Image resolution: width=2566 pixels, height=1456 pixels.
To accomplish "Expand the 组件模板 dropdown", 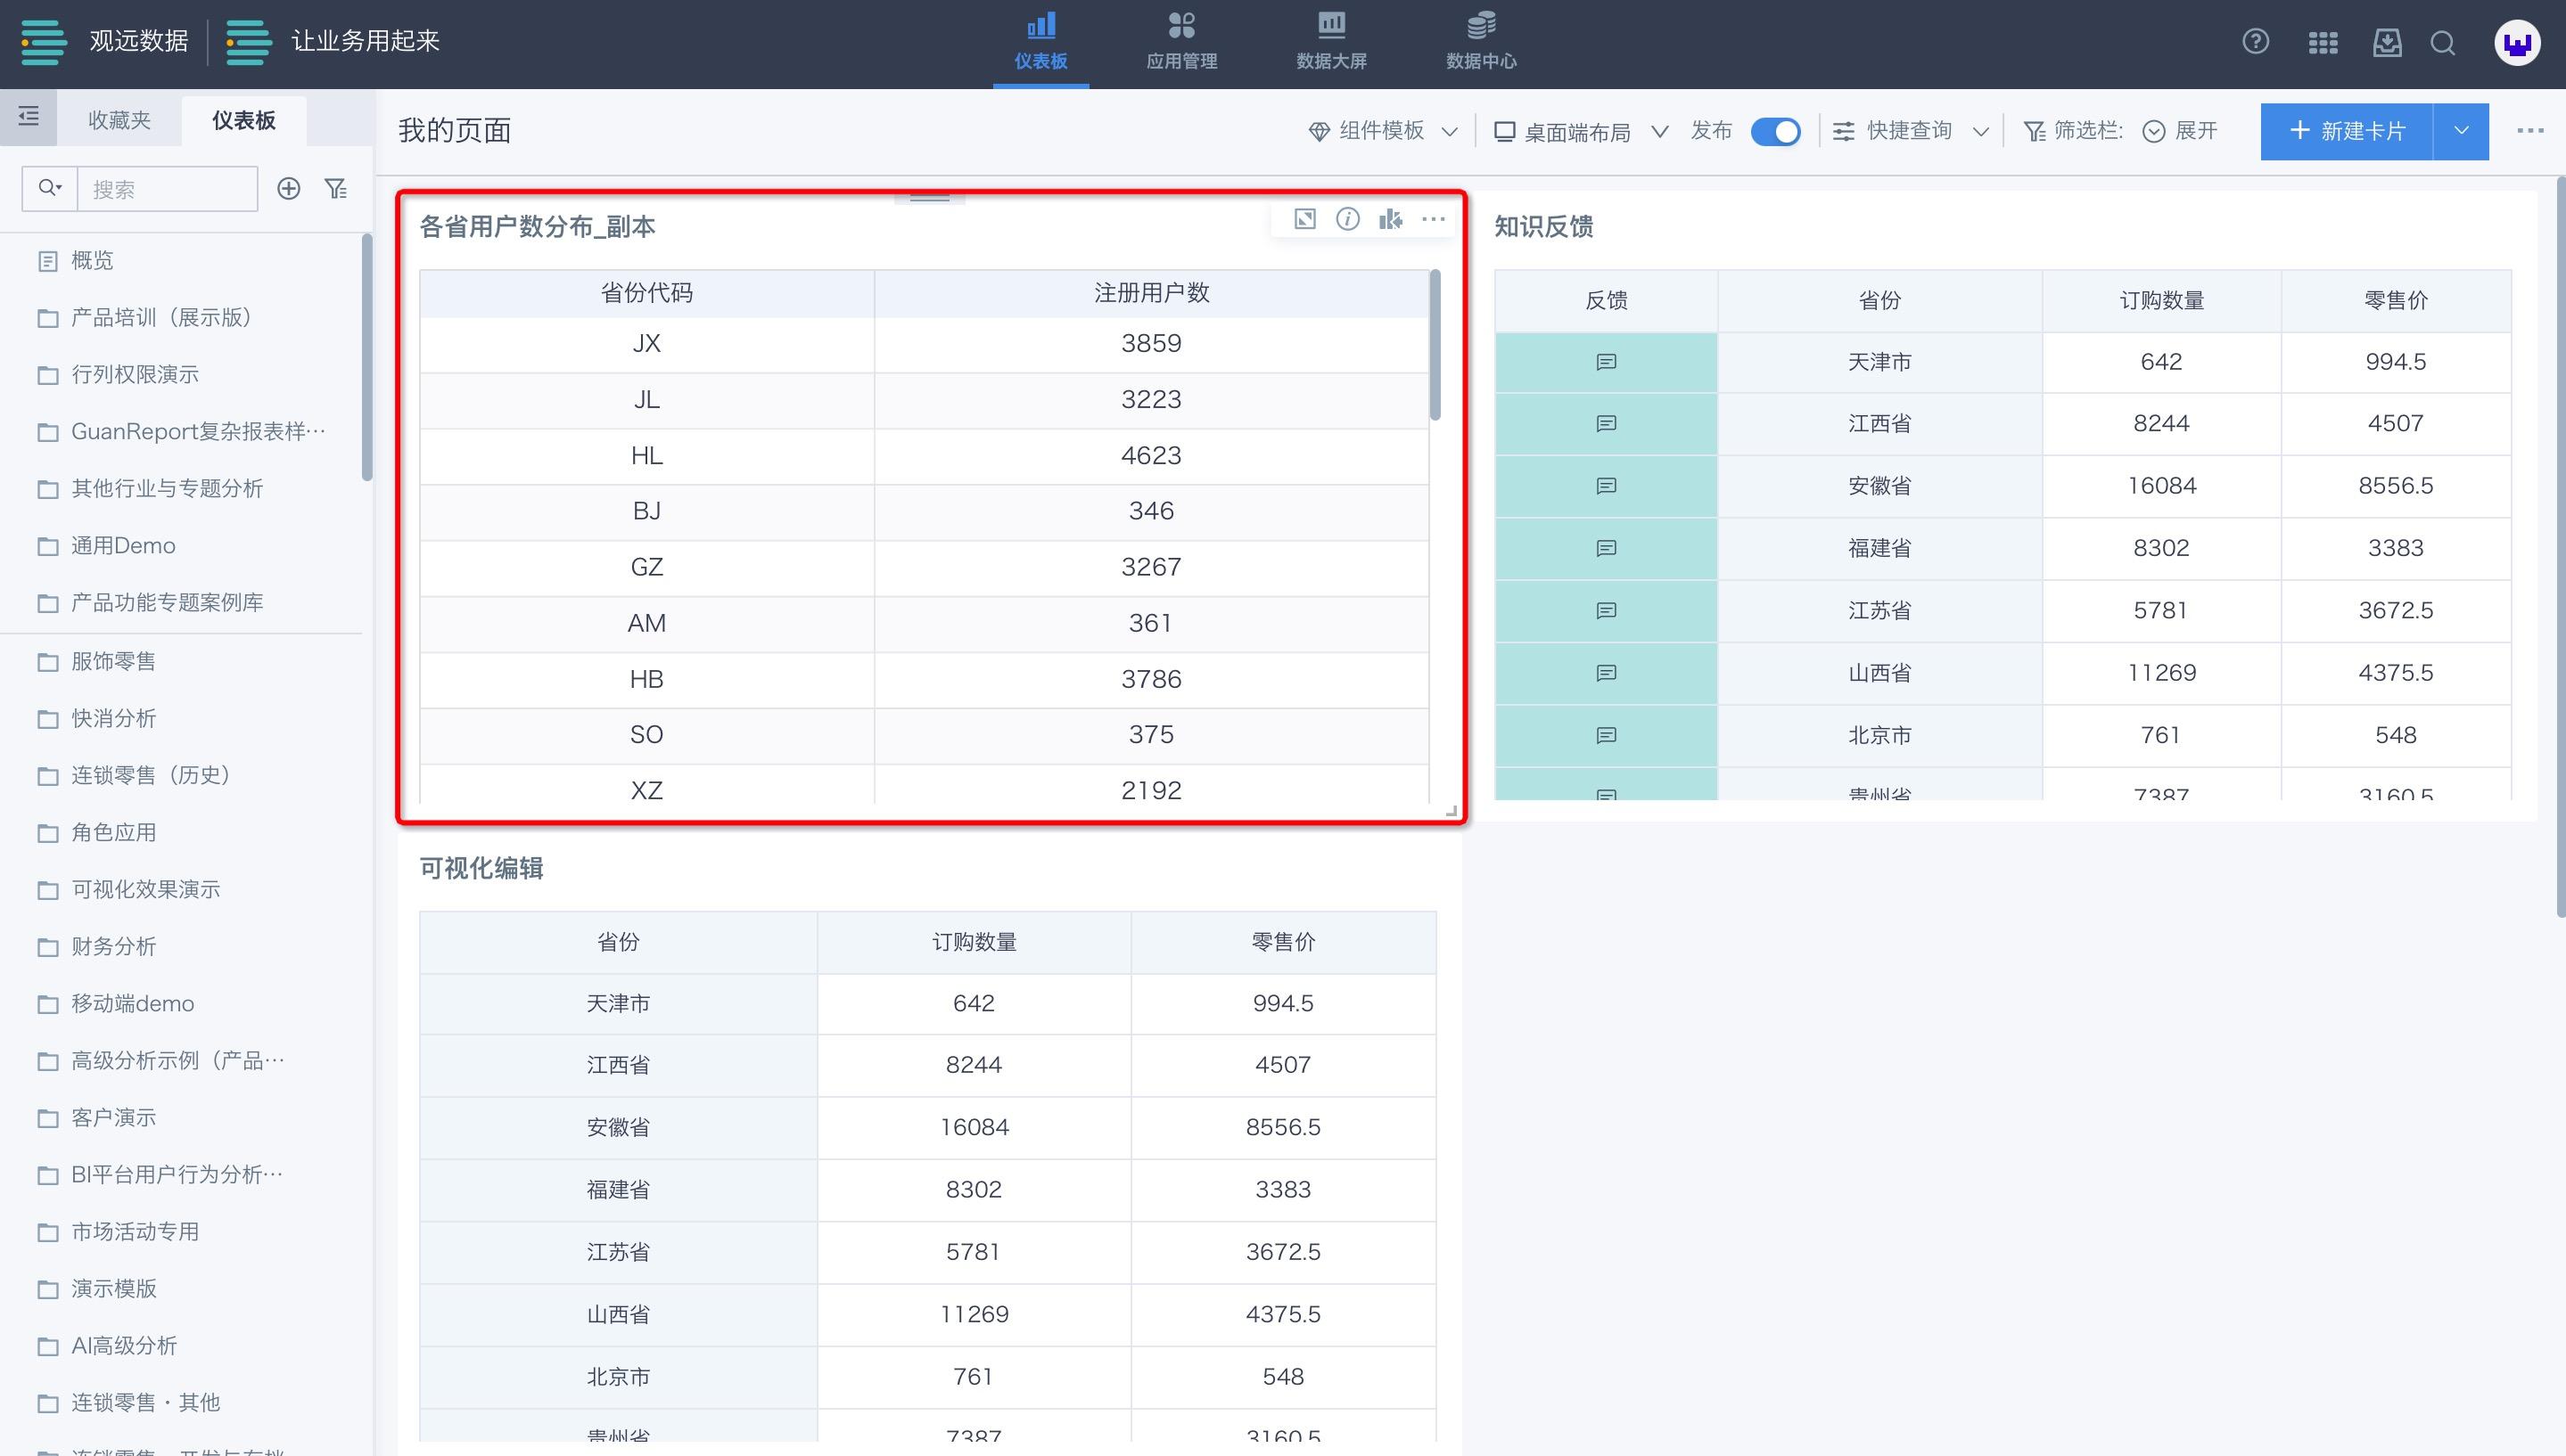I will point(1383,131).
